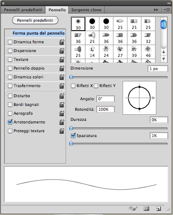This screenshot has height=215, width=173.
Task: Enable Texture checkbox
Action: pyautogui.click(x=10, y=60)
